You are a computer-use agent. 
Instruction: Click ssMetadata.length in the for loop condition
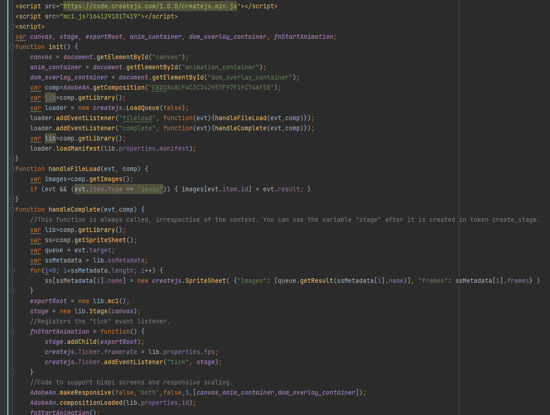(x=102, y=271)
